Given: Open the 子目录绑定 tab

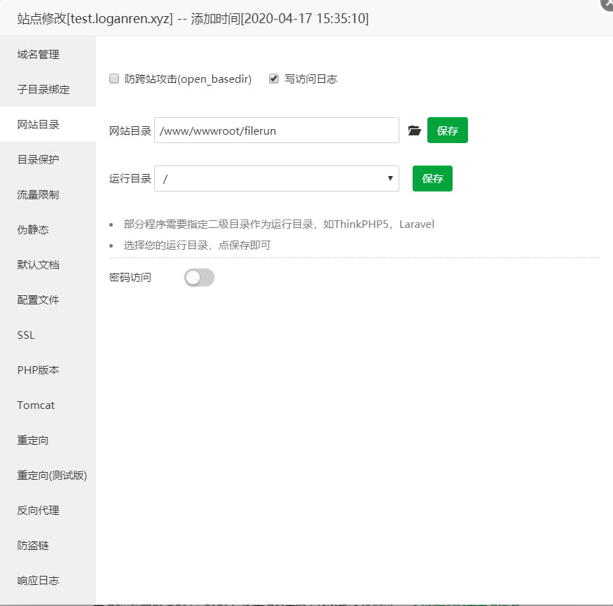Looking at the screenshot, I should tap(48, 89).
